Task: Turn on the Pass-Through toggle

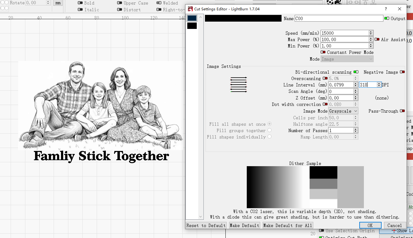Action: (402, 111)
